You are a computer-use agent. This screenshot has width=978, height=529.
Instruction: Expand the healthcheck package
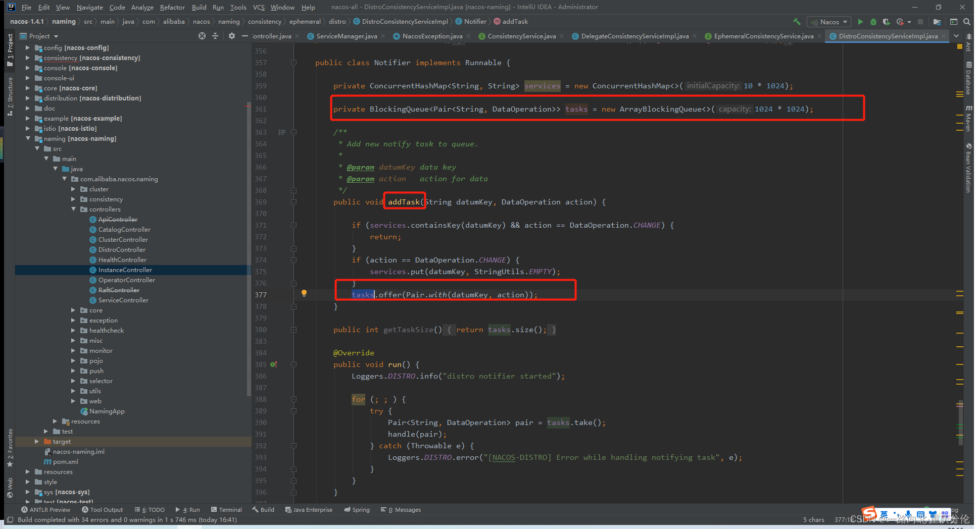pyautogui.click(x=73, y=330)
